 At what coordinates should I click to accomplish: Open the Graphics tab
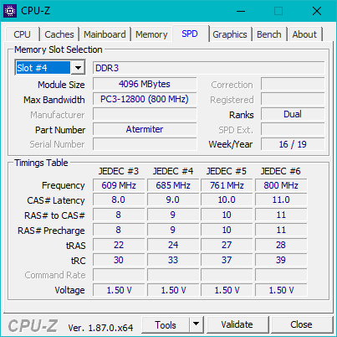230,34
